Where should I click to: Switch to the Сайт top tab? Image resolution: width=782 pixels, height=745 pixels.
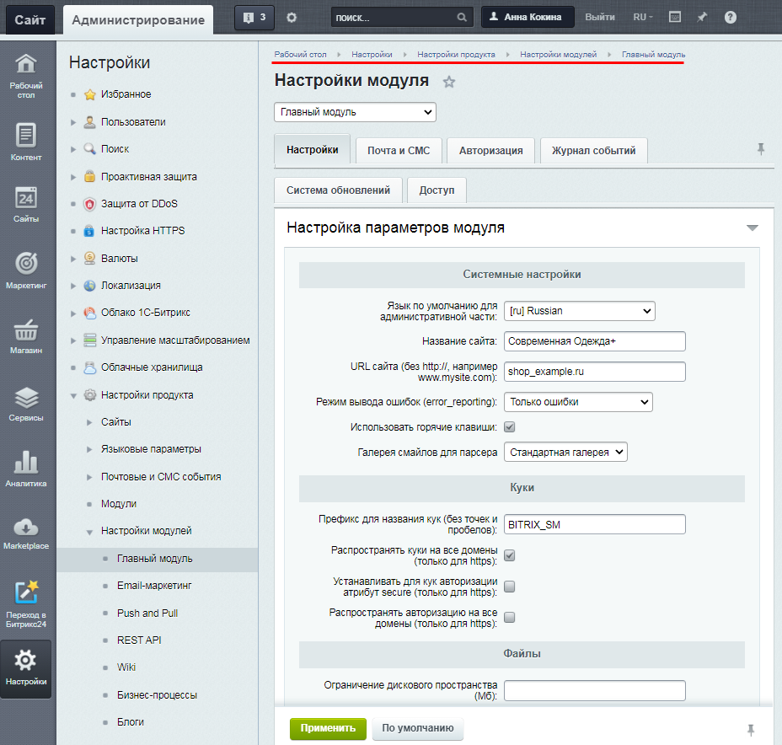click(30, 20)
